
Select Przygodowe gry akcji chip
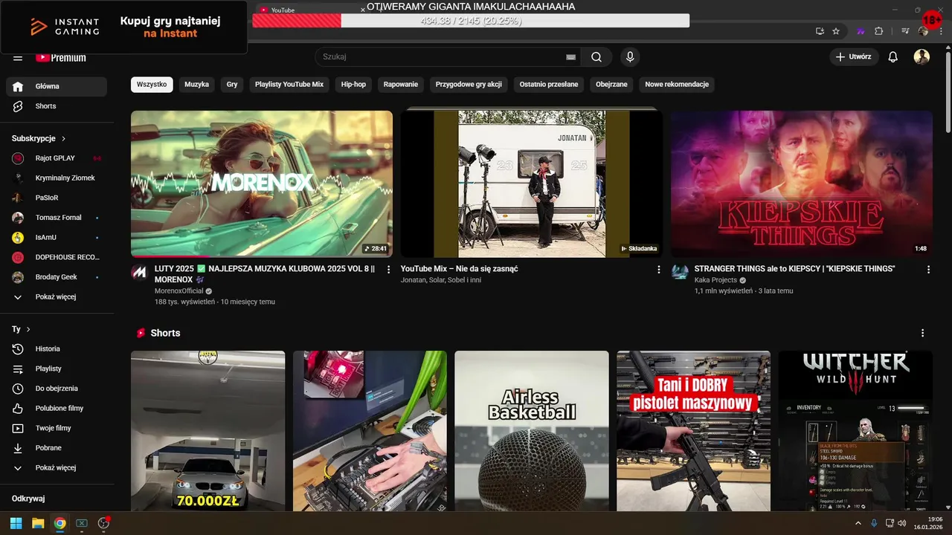pos(469,85)
